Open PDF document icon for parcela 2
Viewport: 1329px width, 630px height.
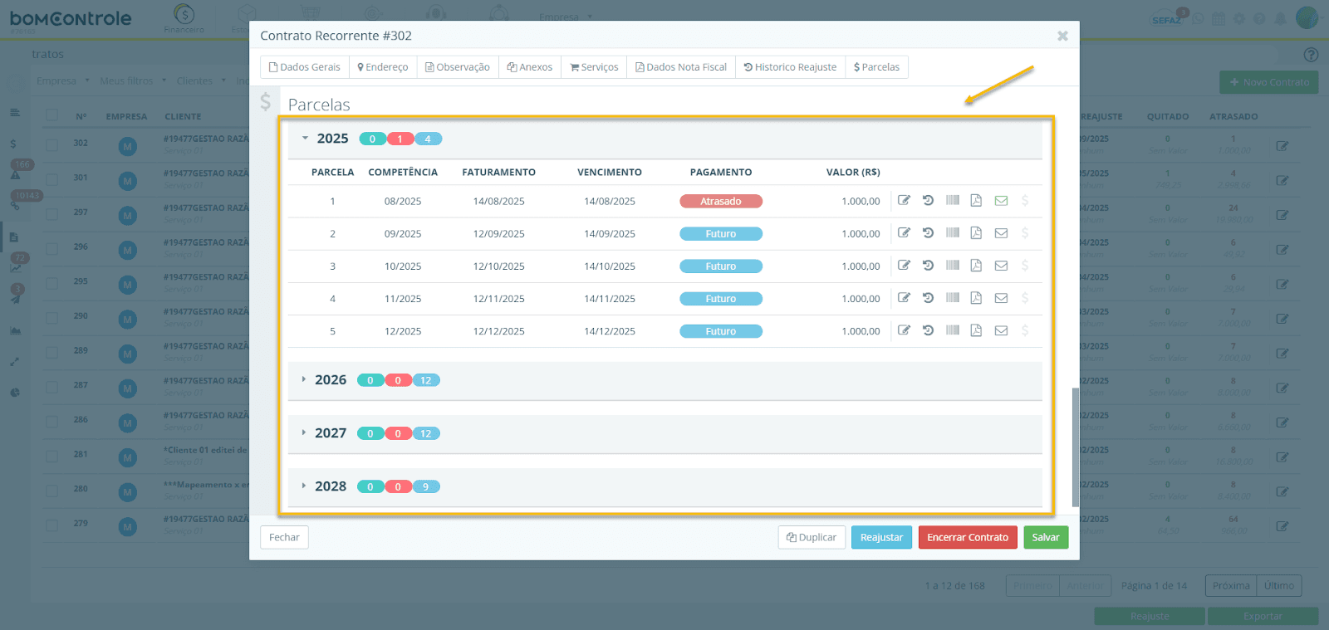click(x=976, y=232)
